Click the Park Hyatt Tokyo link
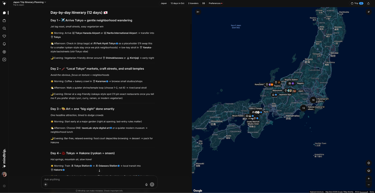375x193 pixels. click(x=105, y=43)
